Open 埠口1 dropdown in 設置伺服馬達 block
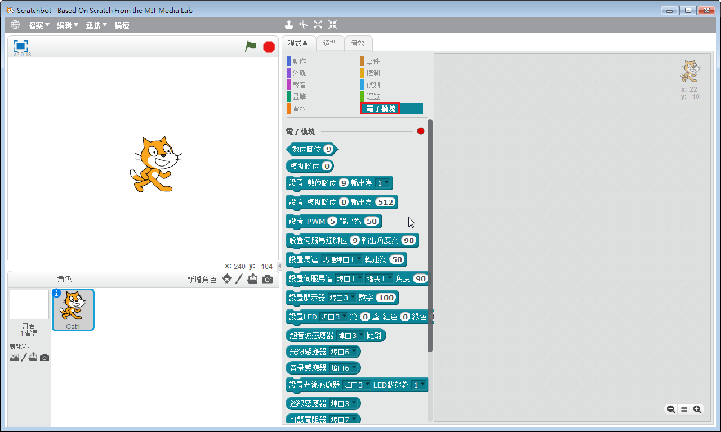 tap(349, 279)
